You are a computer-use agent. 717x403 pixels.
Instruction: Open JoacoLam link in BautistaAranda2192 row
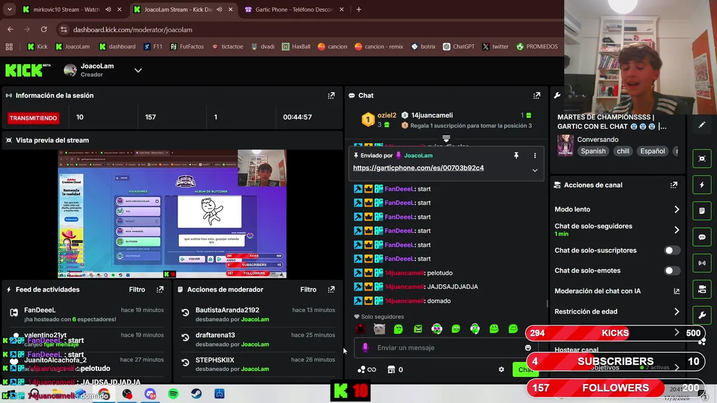[255, 320]
